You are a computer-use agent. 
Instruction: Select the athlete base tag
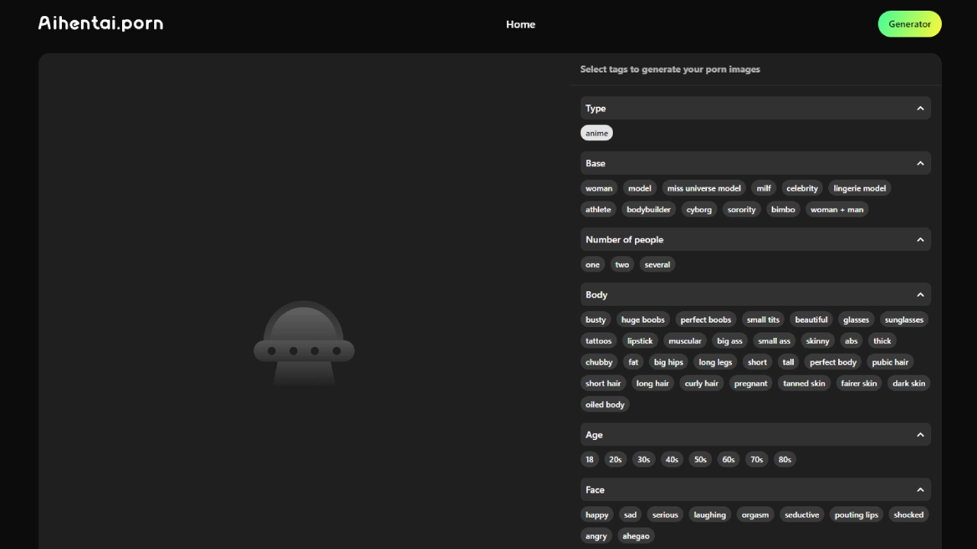598,210
